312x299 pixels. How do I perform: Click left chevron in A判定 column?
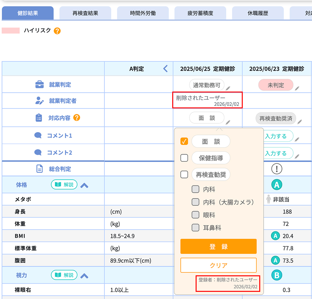165,69
